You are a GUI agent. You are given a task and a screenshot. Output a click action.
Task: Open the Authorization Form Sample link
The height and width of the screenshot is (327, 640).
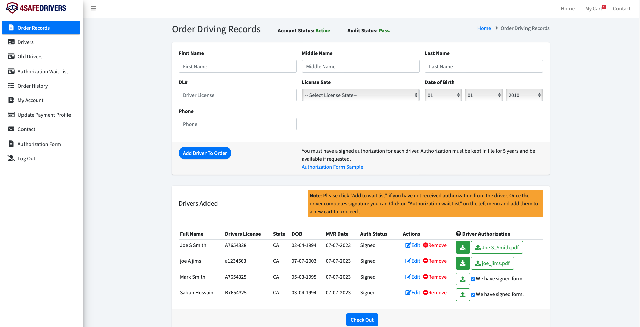click(332, 167)
